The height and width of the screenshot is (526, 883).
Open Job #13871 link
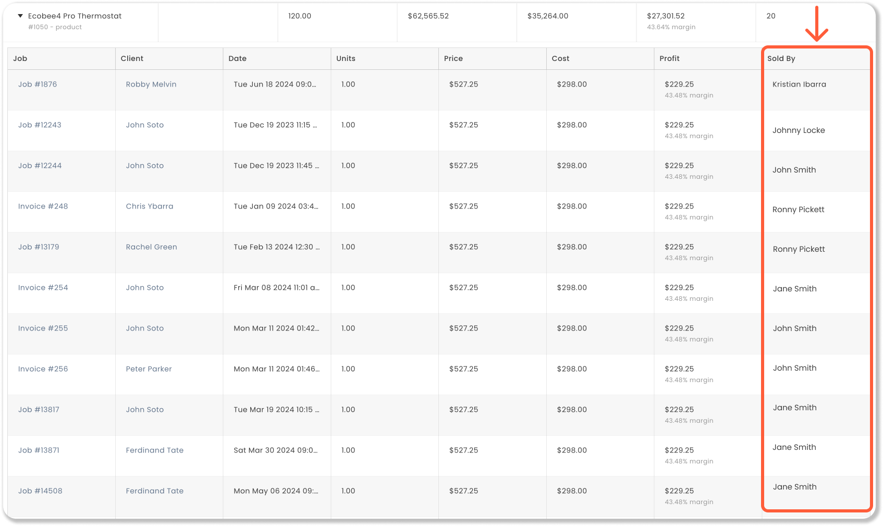39,450
